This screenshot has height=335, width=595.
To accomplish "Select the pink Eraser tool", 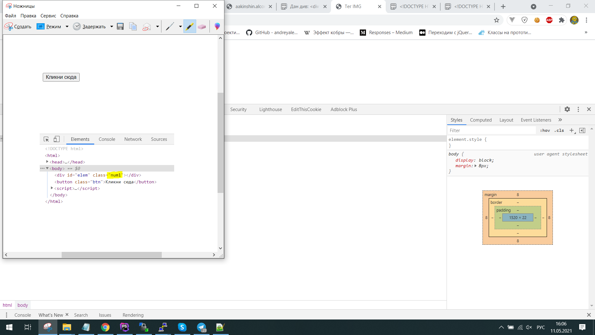I will click(202, 27).
